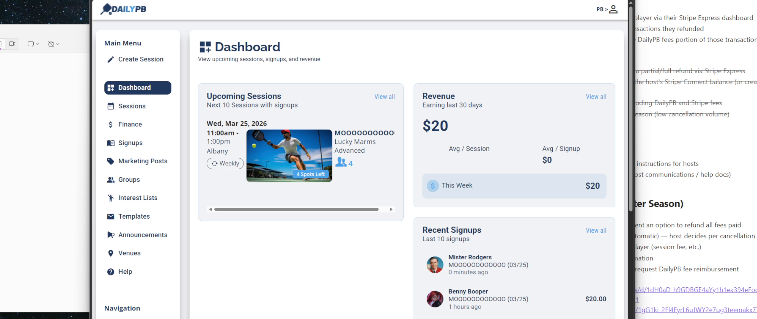757x319 pixels.
Task: Click the DailyPB logo
Action: coord(123,9)
